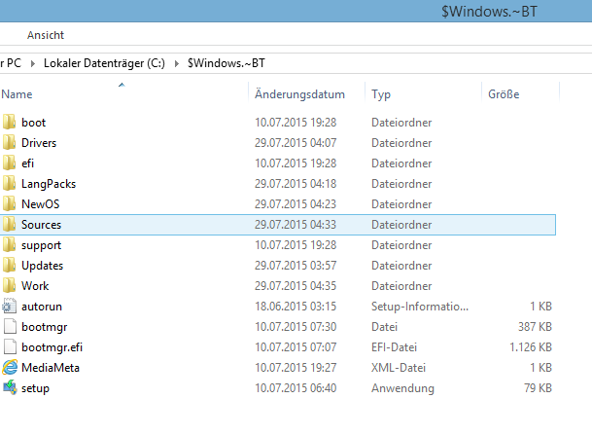Screen dimensions: 592x435
Task: Select the file name "Updates"
Action: 43,266
